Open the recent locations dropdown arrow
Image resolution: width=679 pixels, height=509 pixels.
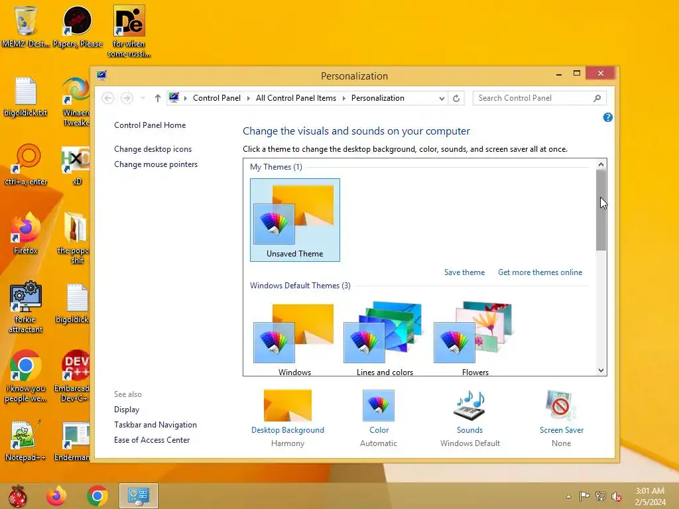pyautogui.click(x=143, y=98)
